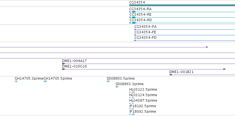Select CG34354-RA transcript exon glyph
Image resolution: width=235 pixels, height=116 pixels.
pyautogui.click(x=134, y=12)
